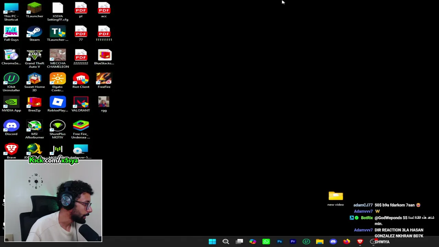The image size is (439, 247).
Task: Launch the Sweet Home 3D shortcut
Action: 34,82
